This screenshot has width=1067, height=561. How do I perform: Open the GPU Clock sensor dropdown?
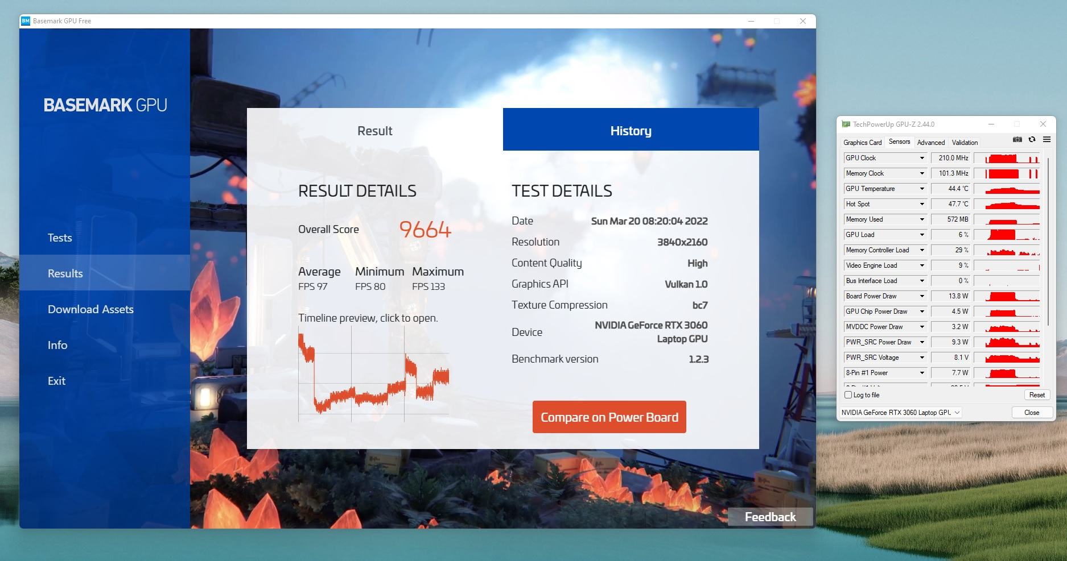coord(922,158)
